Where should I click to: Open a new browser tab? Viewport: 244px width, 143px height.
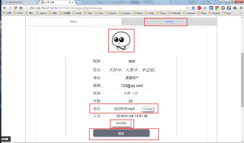(79, 2)
